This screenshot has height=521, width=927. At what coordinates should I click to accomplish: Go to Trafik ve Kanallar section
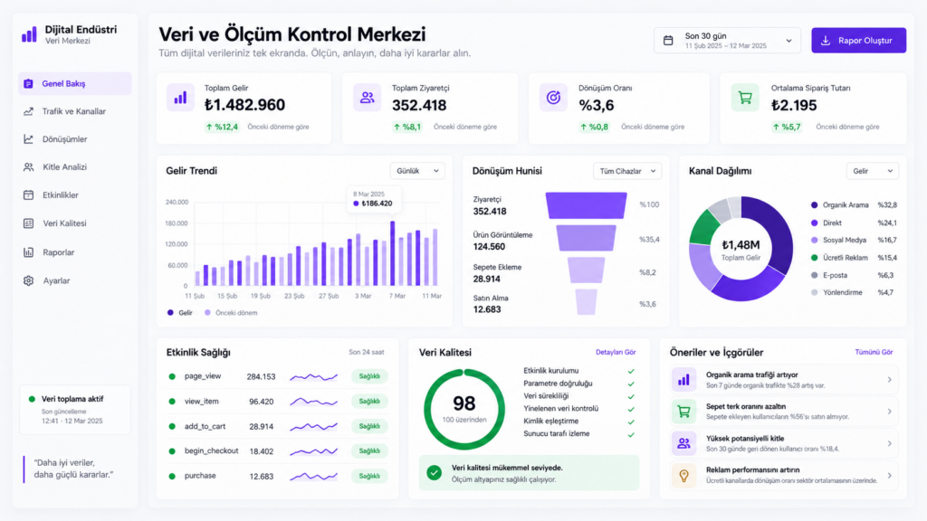pyautogui.click(x=74, y=111)
